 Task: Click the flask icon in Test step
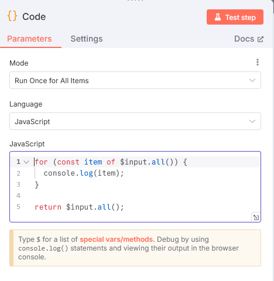click(218, 17)
